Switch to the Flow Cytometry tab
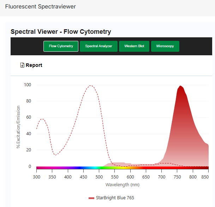This screenshot has width=215, height=207. coord(61,46)
